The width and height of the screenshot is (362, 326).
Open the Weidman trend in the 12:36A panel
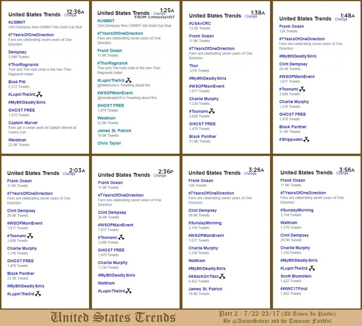(17, 140)
